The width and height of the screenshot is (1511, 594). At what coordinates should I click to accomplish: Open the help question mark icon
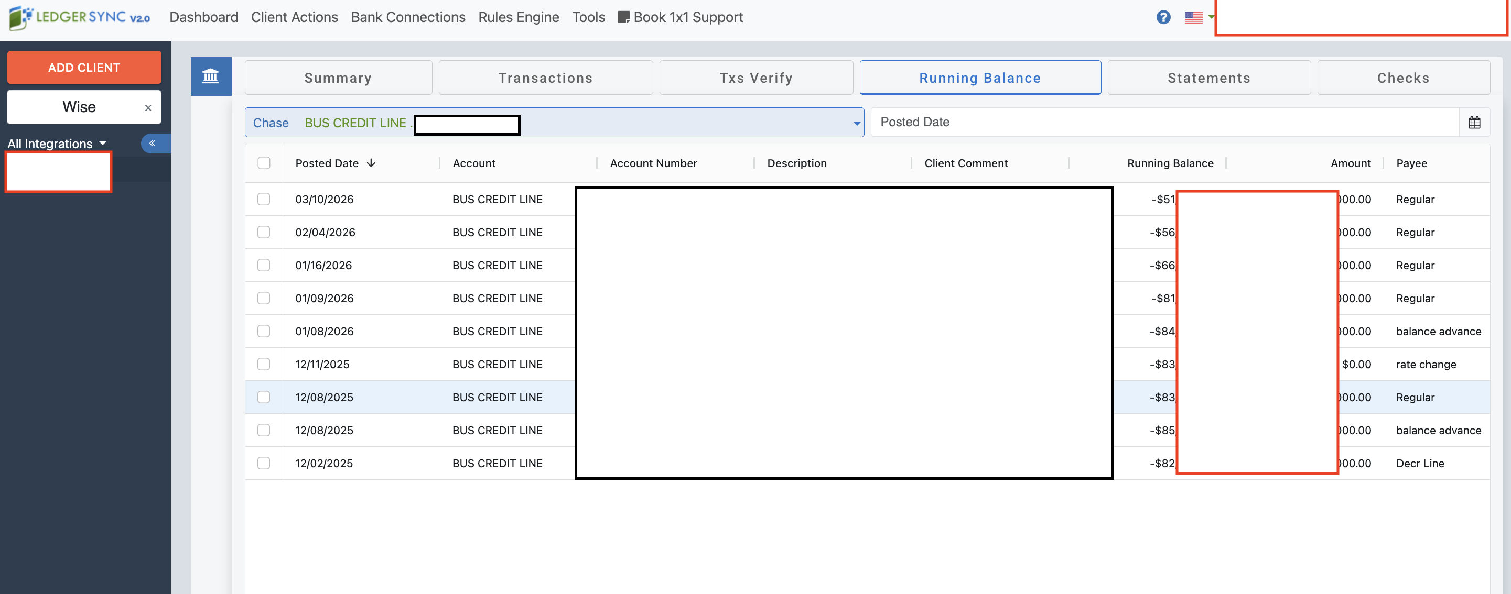coord(1163,18)
